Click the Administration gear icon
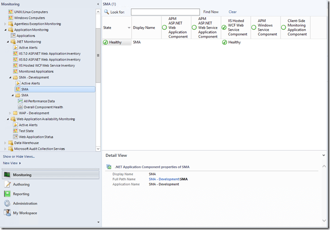This screenshot has width=330, height=230. (7, 203)
